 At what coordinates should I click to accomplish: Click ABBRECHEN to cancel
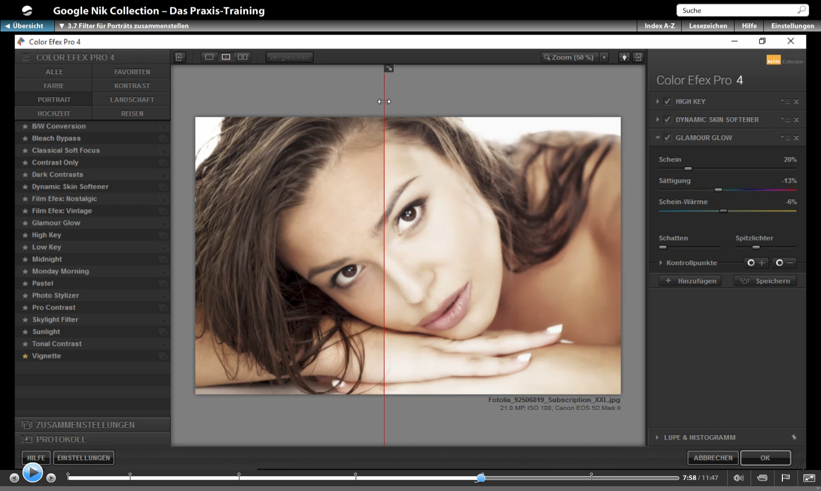(713, 458)
